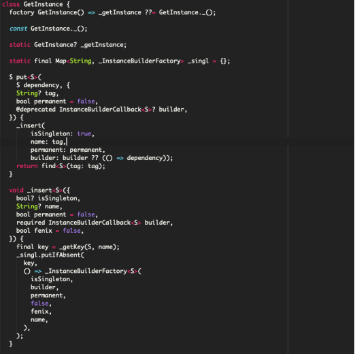Click '_InstanceBuilderFactory>' in the Map declaration
Image resolution: width=355 pixels, height=354 pixels.
[141, 61]
